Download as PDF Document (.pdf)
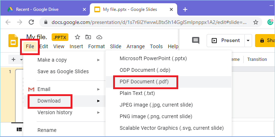 (x=168, y=82)
